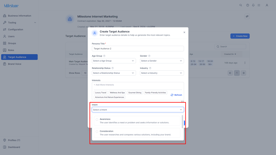Click the Milestone logo
This screenshot has width=276, height=155.
[x=11, y=6]
